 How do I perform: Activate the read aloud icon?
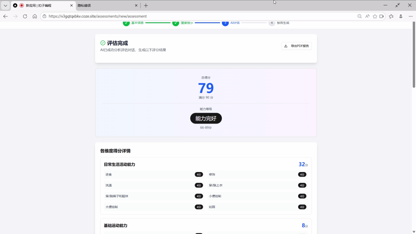367,16
